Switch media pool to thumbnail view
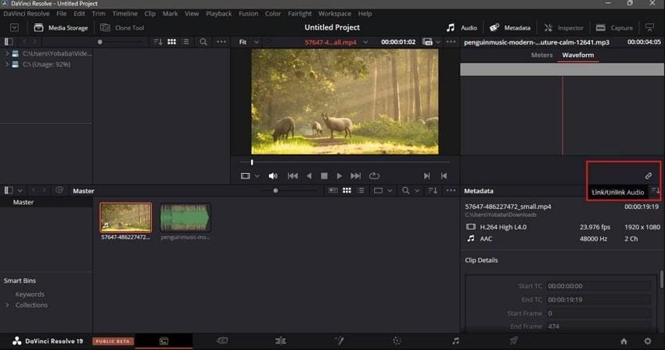Image resolution: width=665 pixels, height=350 pixels. click(347, 190)
